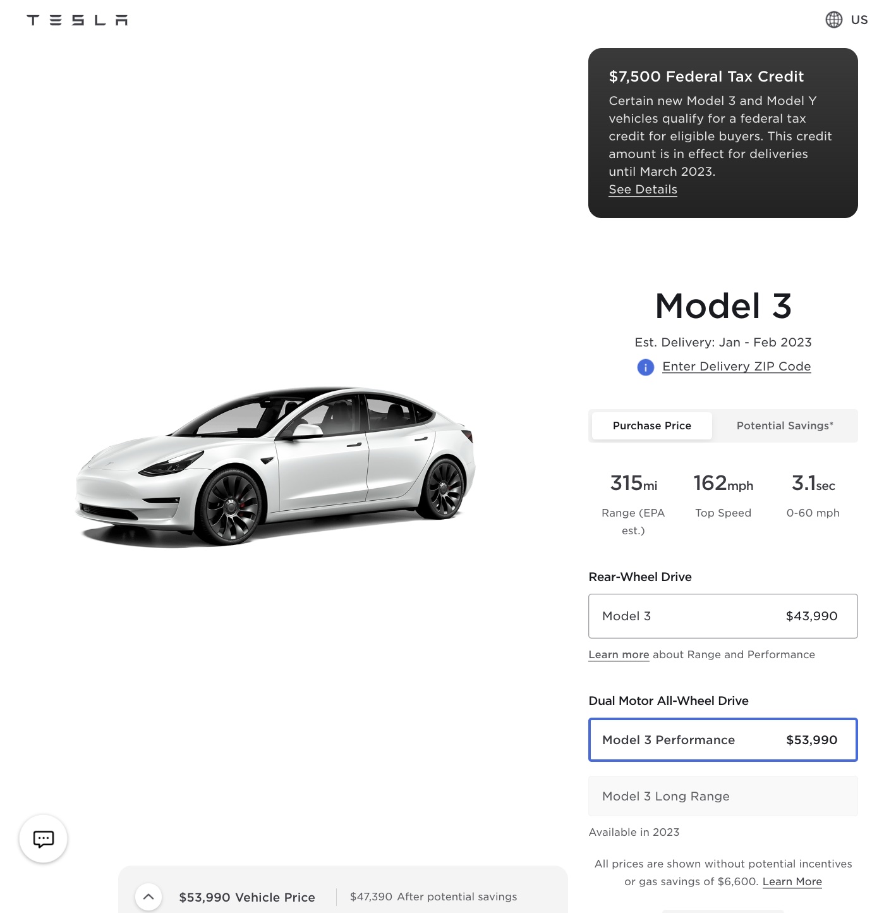Select Model 3 Rear-Wheel Drive option

723,616
